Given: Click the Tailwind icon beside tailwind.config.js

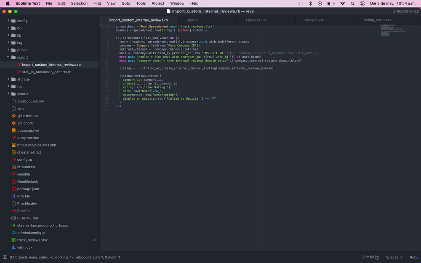Looking at the screenshot, I should (13, 233).
